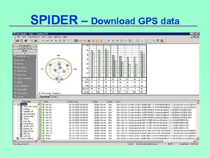This screenshot has width=210, height=158.
Task: Click the report document toolbar icon
Action: 158,41
